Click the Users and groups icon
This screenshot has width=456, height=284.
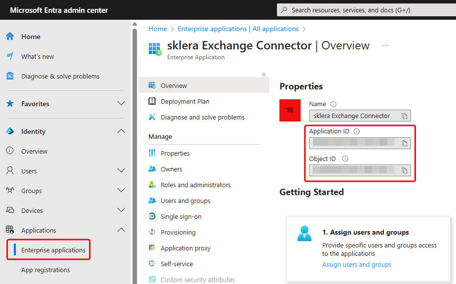pyautogui.click(x=152, y=201)
